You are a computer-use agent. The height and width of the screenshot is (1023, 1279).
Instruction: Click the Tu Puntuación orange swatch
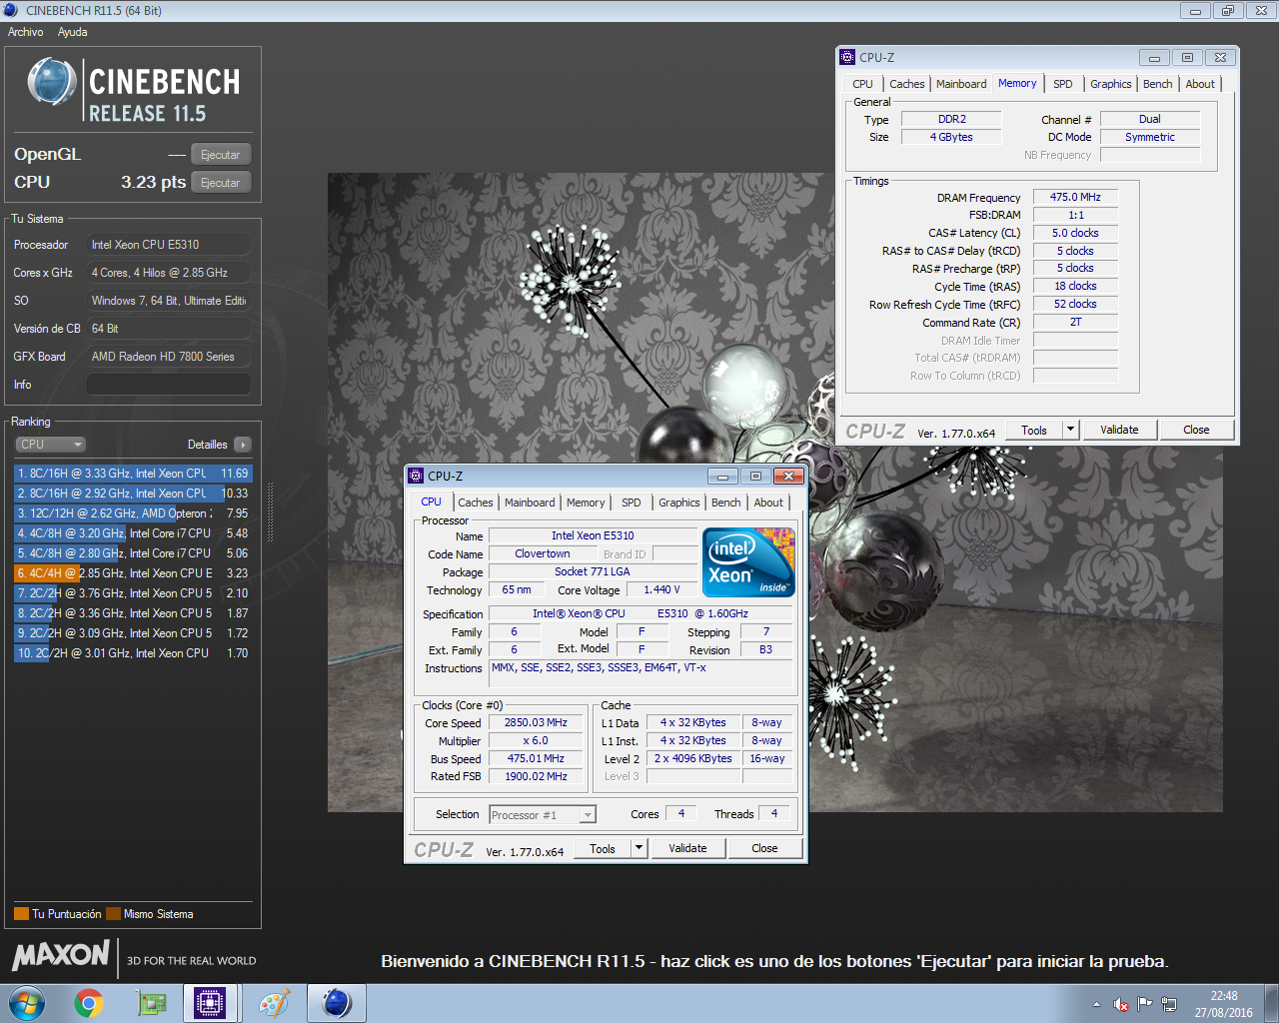(x=21, y=913)
